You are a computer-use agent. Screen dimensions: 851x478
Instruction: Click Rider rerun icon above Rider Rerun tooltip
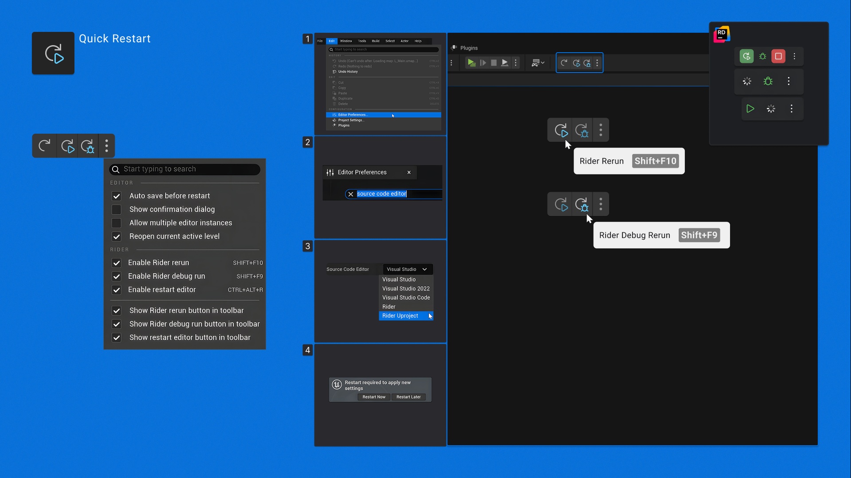561,130
